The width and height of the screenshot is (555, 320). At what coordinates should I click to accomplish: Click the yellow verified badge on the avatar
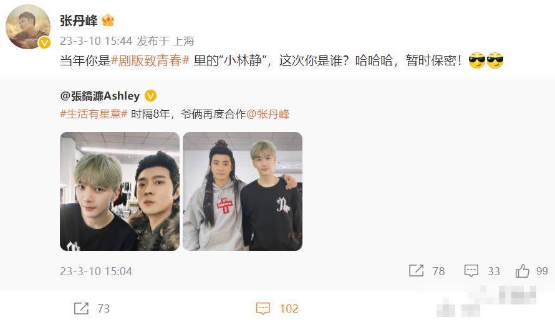click(44, 43)
